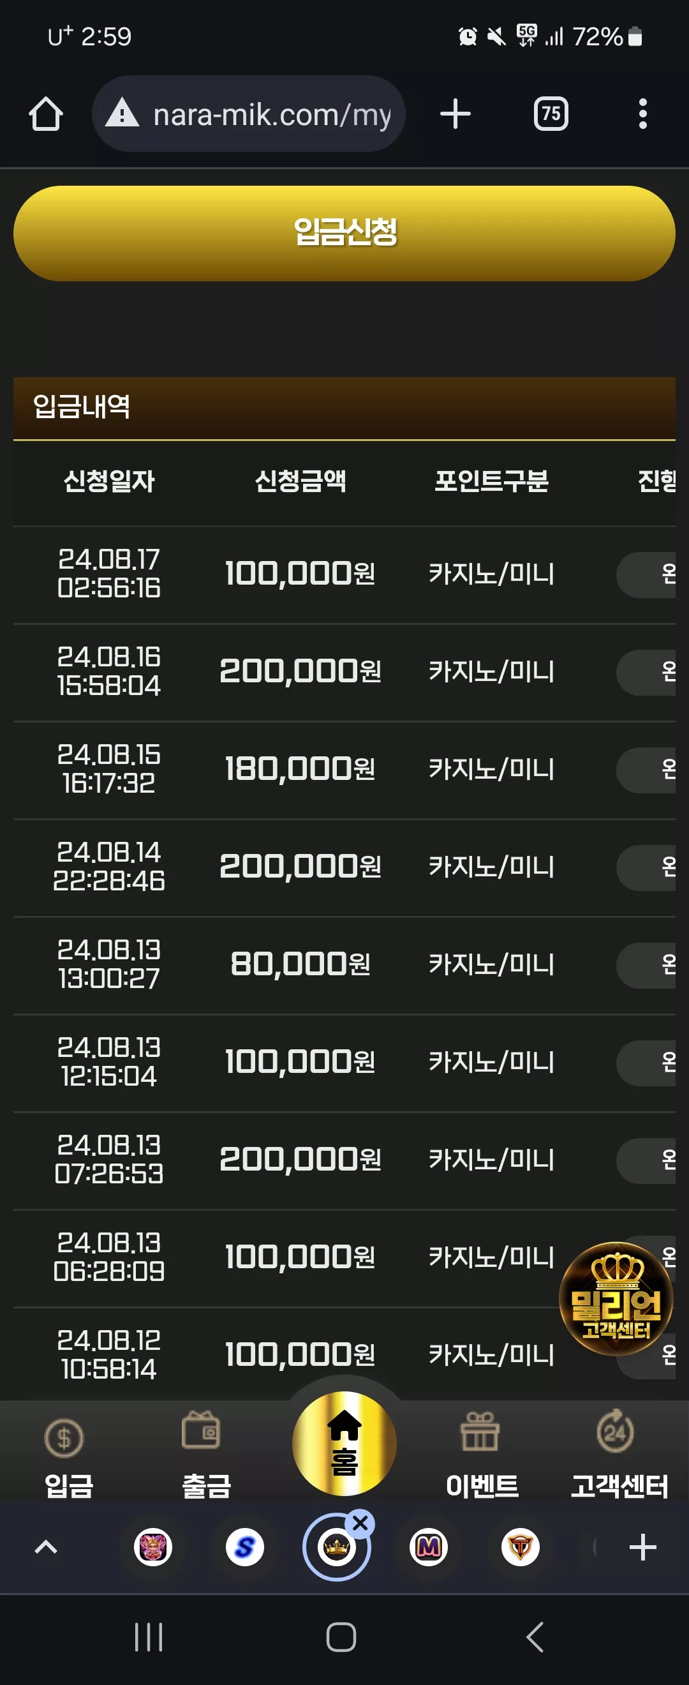This screenshot has height=1685, width=689.
Task: Tap the gold 홈 home button
Action: 344,1443
